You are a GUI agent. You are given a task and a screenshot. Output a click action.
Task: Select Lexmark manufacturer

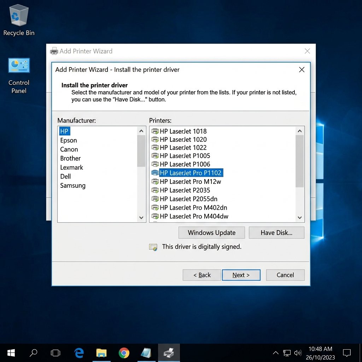pos(71,167)
